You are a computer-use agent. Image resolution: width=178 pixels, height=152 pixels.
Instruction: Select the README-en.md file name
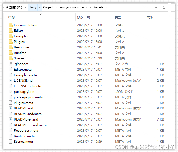point(26,119)
